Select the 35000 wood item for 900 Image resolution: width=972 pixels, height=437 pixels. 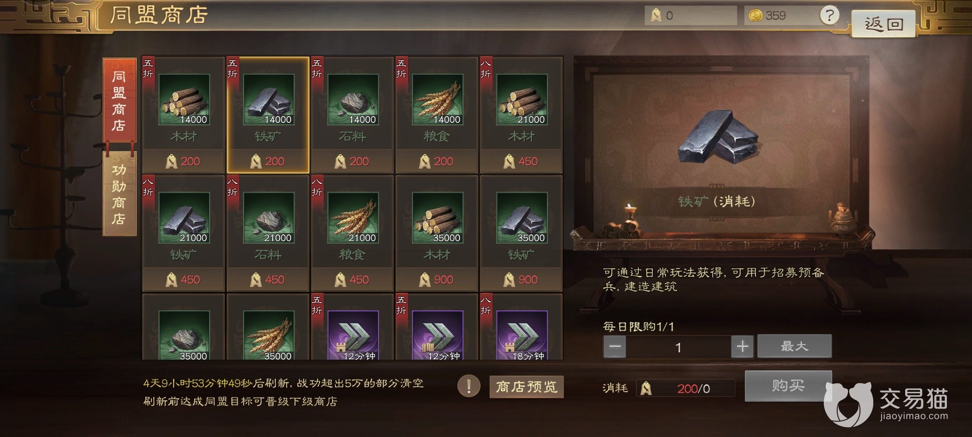[437, 233]
